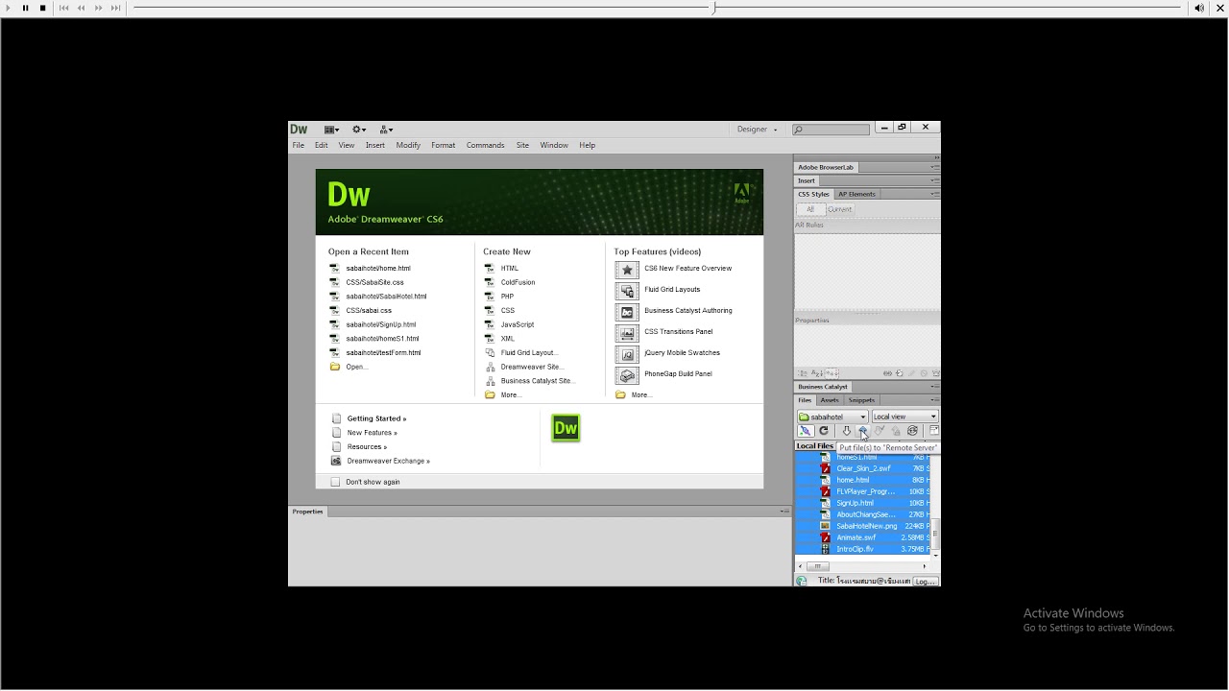Open recent CSS/SabaiSite.css
1229x691 pixels.
click(x=374, y=282)
